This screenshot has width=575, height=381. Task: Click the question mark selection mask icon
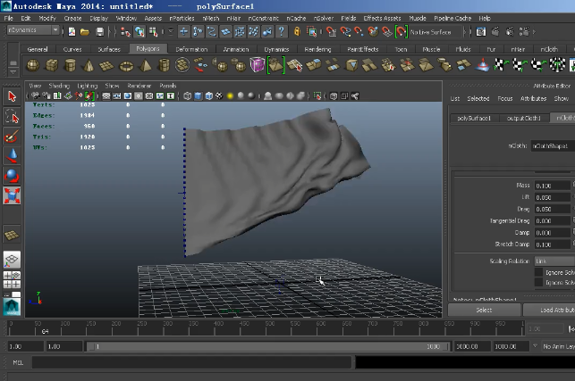pyautogui.click(x=282, y=32)
